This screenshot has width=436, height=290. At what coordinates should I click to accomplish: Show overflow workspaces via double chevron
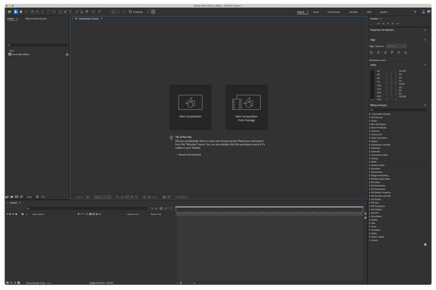click(x=415, y=11)
